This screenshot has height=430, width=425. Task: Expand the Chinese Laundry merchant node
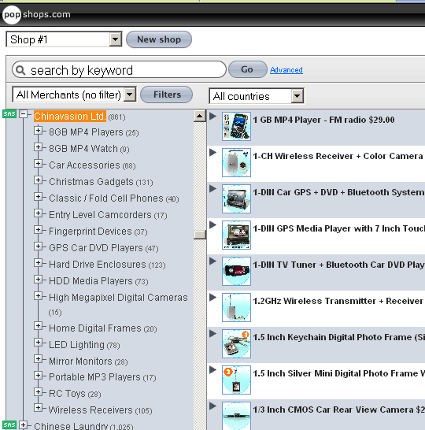(24, 424)
